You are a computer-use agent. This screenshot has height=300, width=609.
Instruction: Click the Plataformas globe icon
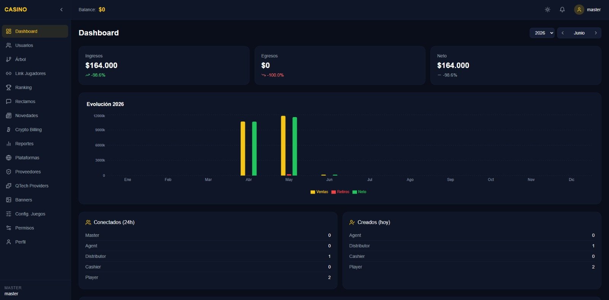point(9,158)
